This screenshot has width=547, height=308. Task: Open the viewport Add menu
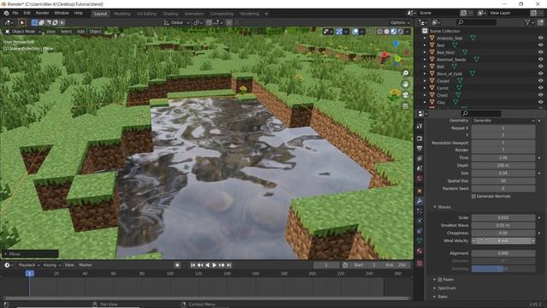80,32
